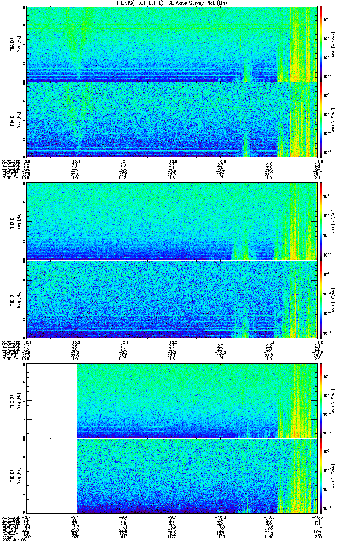Click the THA Bll panel PSD color bar

coord(321,120)
